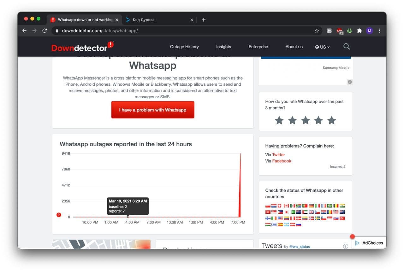Select the Sweden flag

pos(318,218)
